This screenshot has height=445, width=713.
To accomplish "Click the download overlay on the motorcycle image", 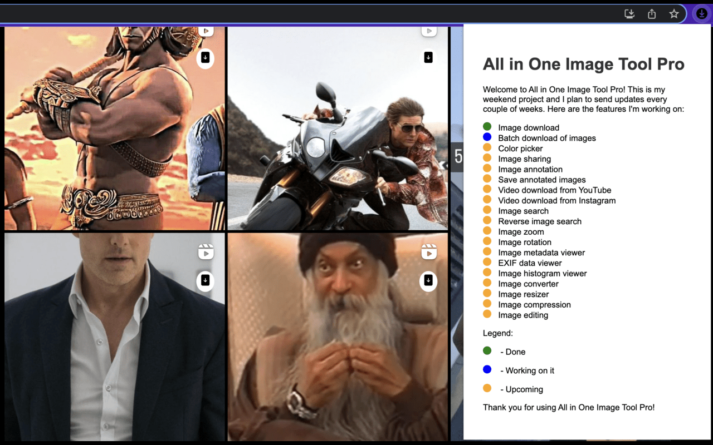I will [428, 57].
